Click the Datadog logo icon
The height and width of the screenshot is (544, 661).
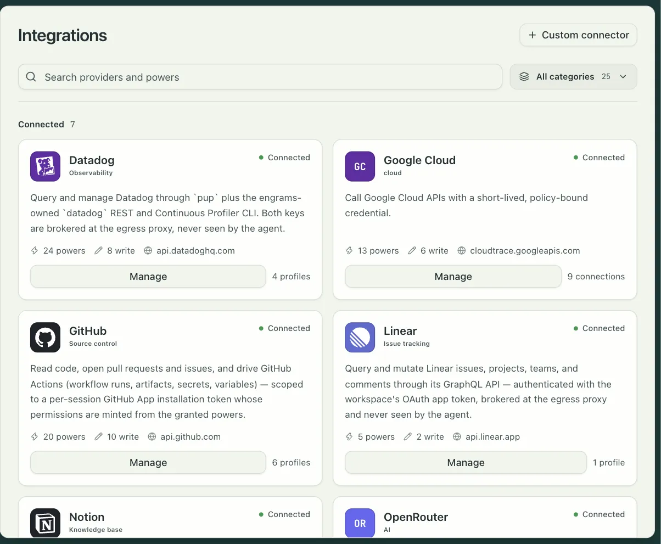(x=45, y=166)
